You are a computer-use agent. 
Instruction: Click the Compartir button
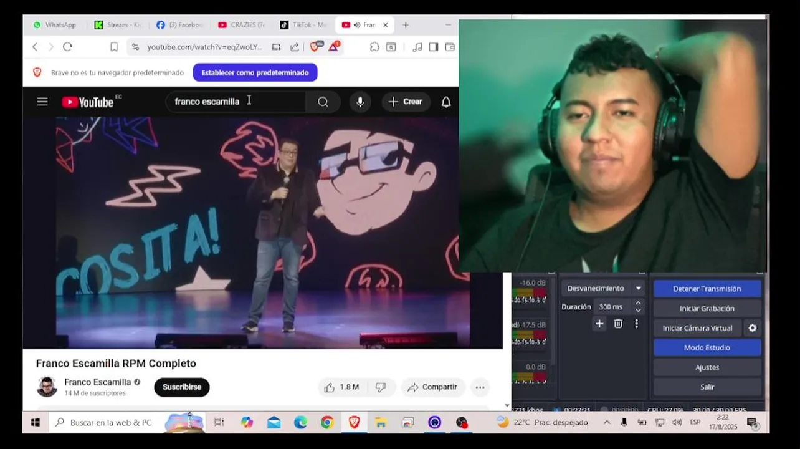coord(433,387)
